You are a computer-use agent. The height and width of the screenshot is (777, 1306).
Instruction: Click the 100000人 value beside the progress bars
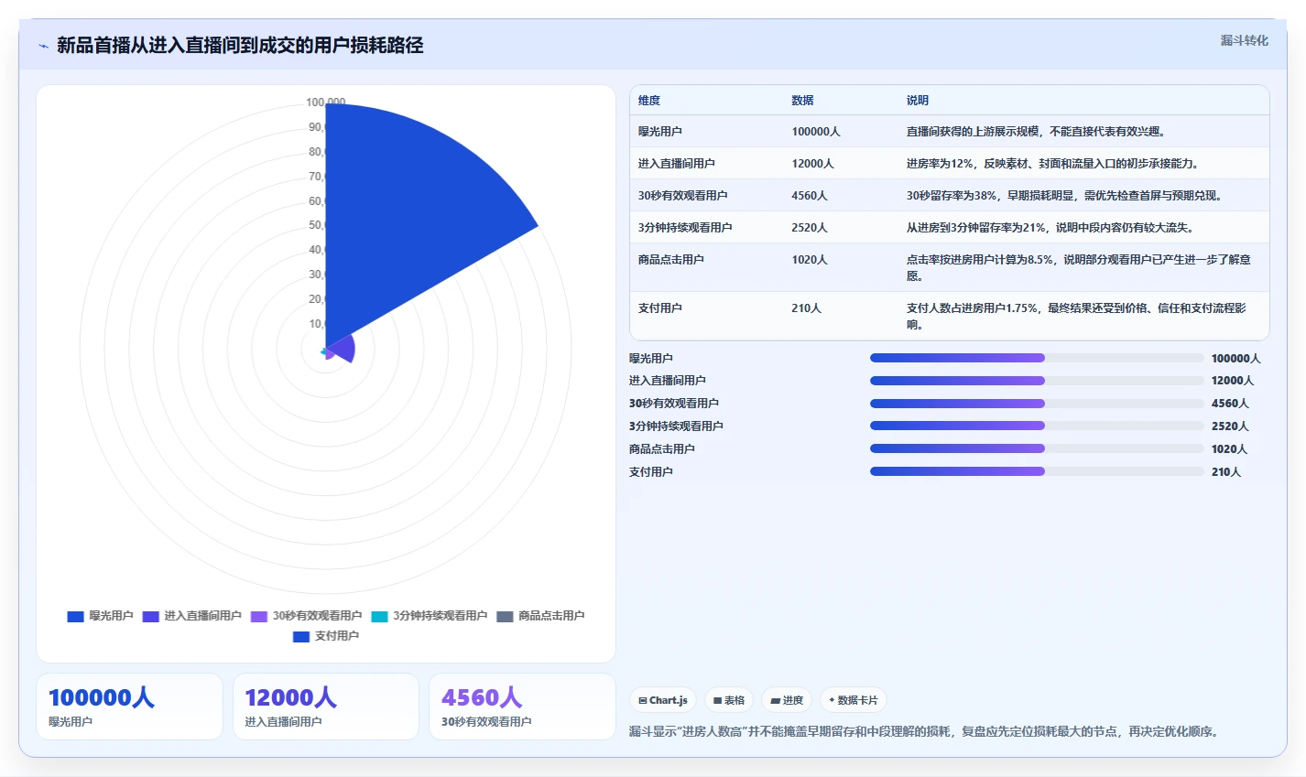1235,359
